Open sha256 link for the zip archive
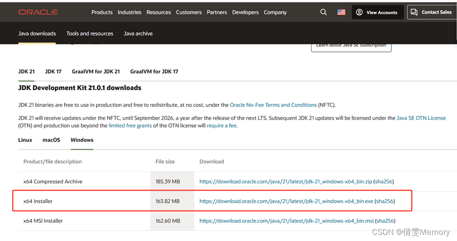This screenshot has width=457, height=241. 383,182
